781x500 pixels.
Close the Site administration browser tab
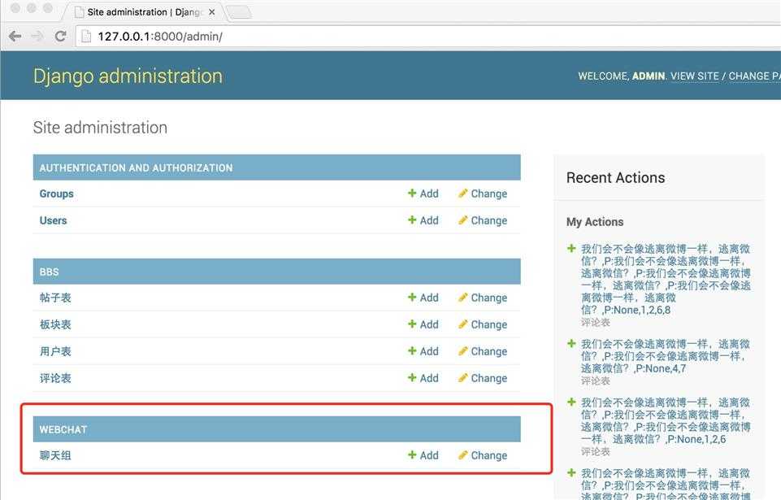tap(211, 12)
